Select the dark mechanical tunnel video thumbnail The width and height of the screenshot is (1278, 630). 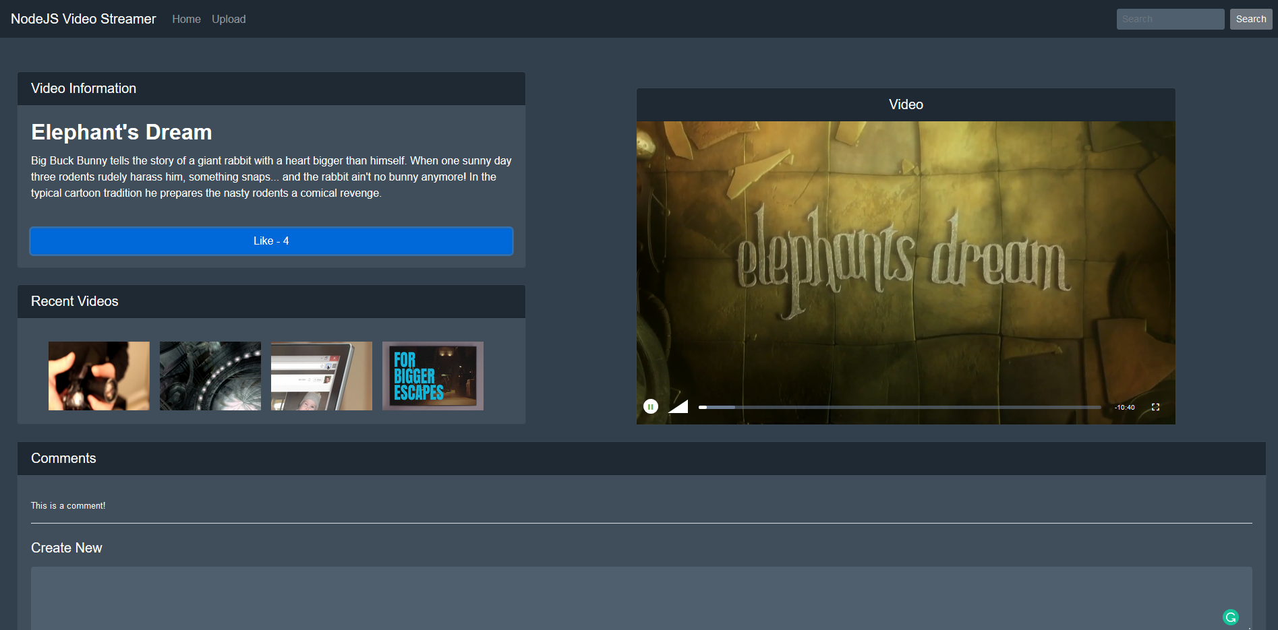pos(210,376)
